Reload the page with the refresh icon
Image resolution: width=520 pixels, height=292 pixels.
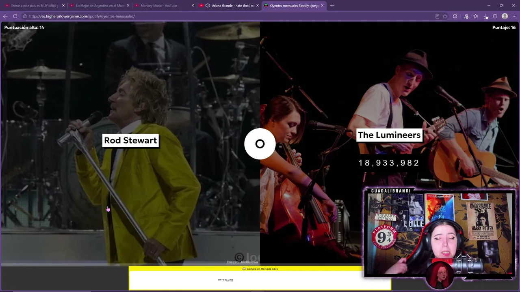[15, 16]
